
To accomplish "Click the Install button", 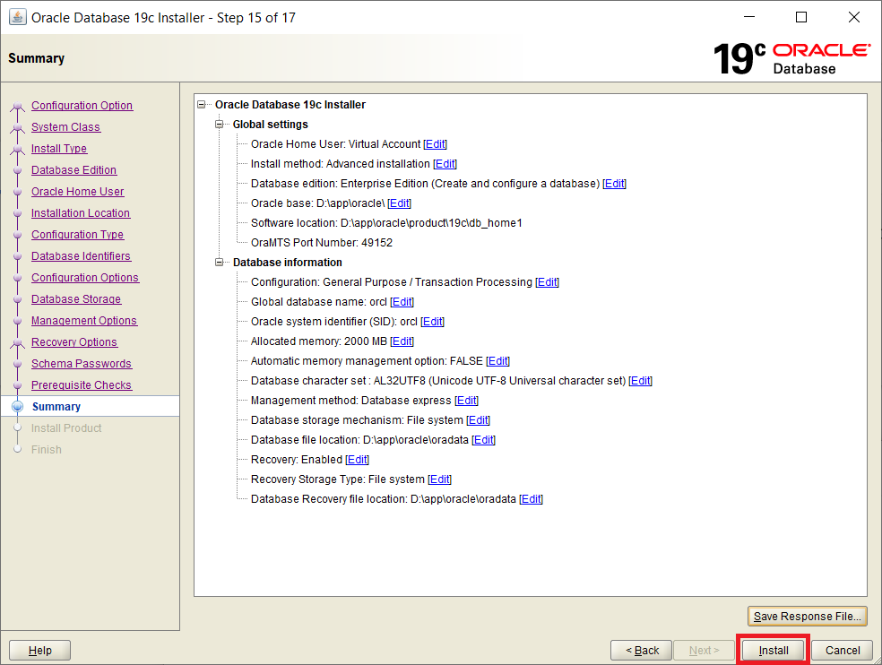I will (x=773, y=651).
